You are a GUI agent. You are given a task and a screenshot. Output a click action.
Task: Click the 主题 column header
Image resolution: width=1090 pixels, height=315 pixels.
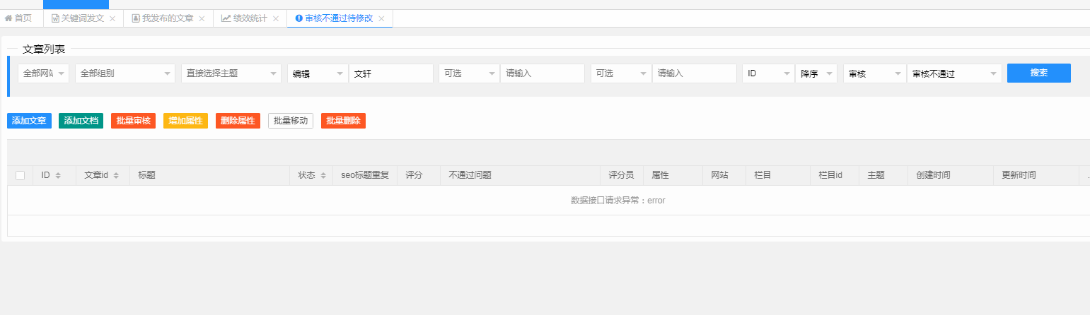click(x=883, y=175)
